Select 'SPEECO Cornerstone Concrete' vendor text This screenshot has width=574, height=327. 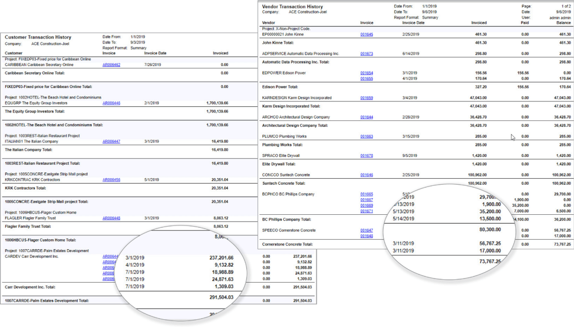coord(289,231)
